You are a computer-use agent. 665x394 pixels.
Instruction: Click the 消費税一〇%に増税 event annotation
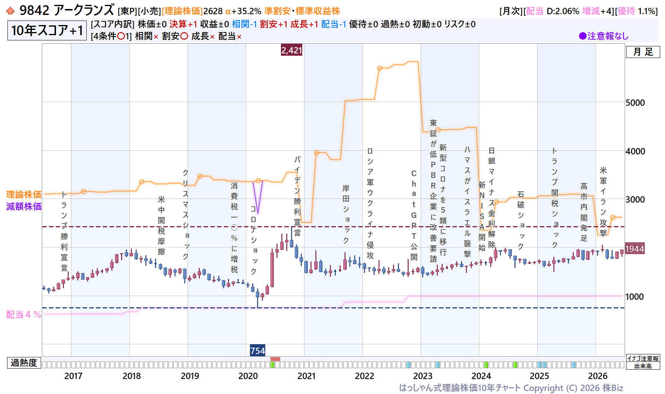(234, 228)
